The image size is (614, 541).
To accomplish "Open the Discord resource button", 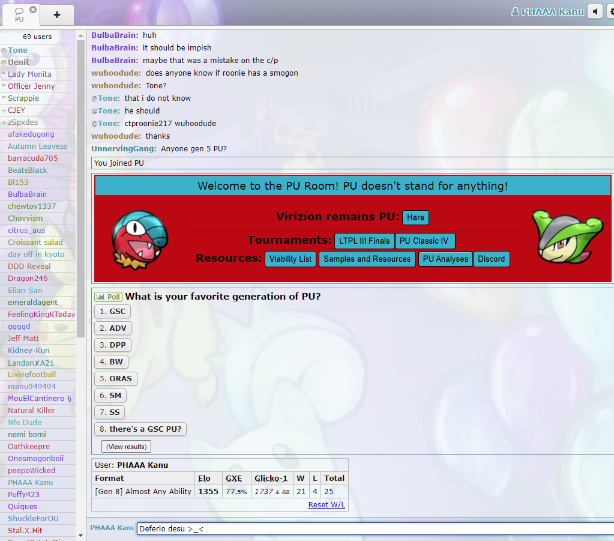I will [x=491, y=259].
